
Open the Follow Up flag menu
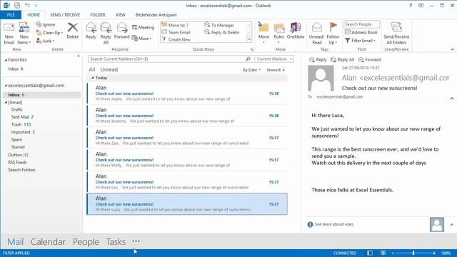333,34
